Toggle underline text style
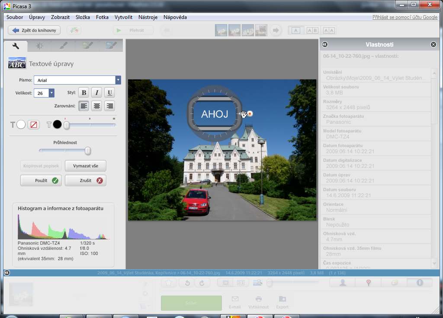This screenshot has width=443, height=318. [110, 93]
